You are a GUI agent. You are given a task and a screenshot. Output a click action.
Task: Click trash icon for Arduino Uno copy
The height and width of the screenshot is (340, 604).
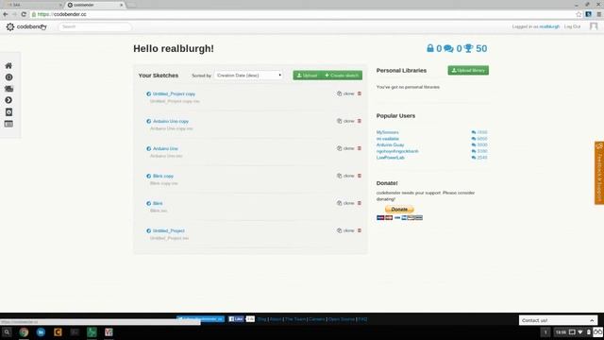[360, 121]
